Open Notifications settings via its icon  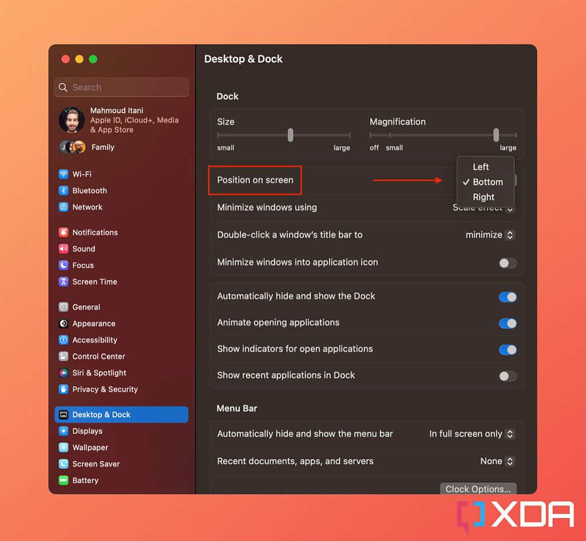(x=64, y=232)
